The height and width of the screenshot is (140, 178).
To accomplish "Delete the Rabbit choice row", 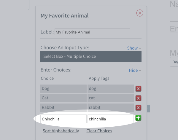I will tap(138, 108).
